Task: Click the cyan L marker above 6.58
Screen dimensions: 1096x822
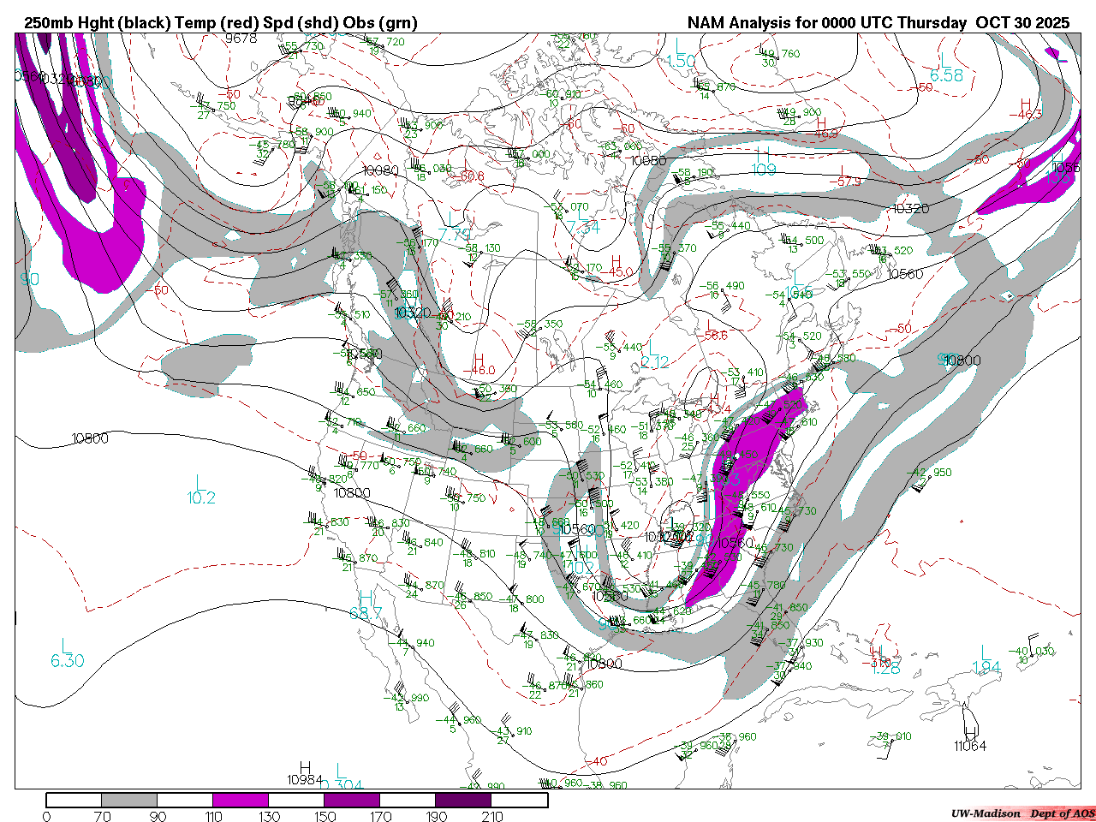Action: (x=944, y=61)
